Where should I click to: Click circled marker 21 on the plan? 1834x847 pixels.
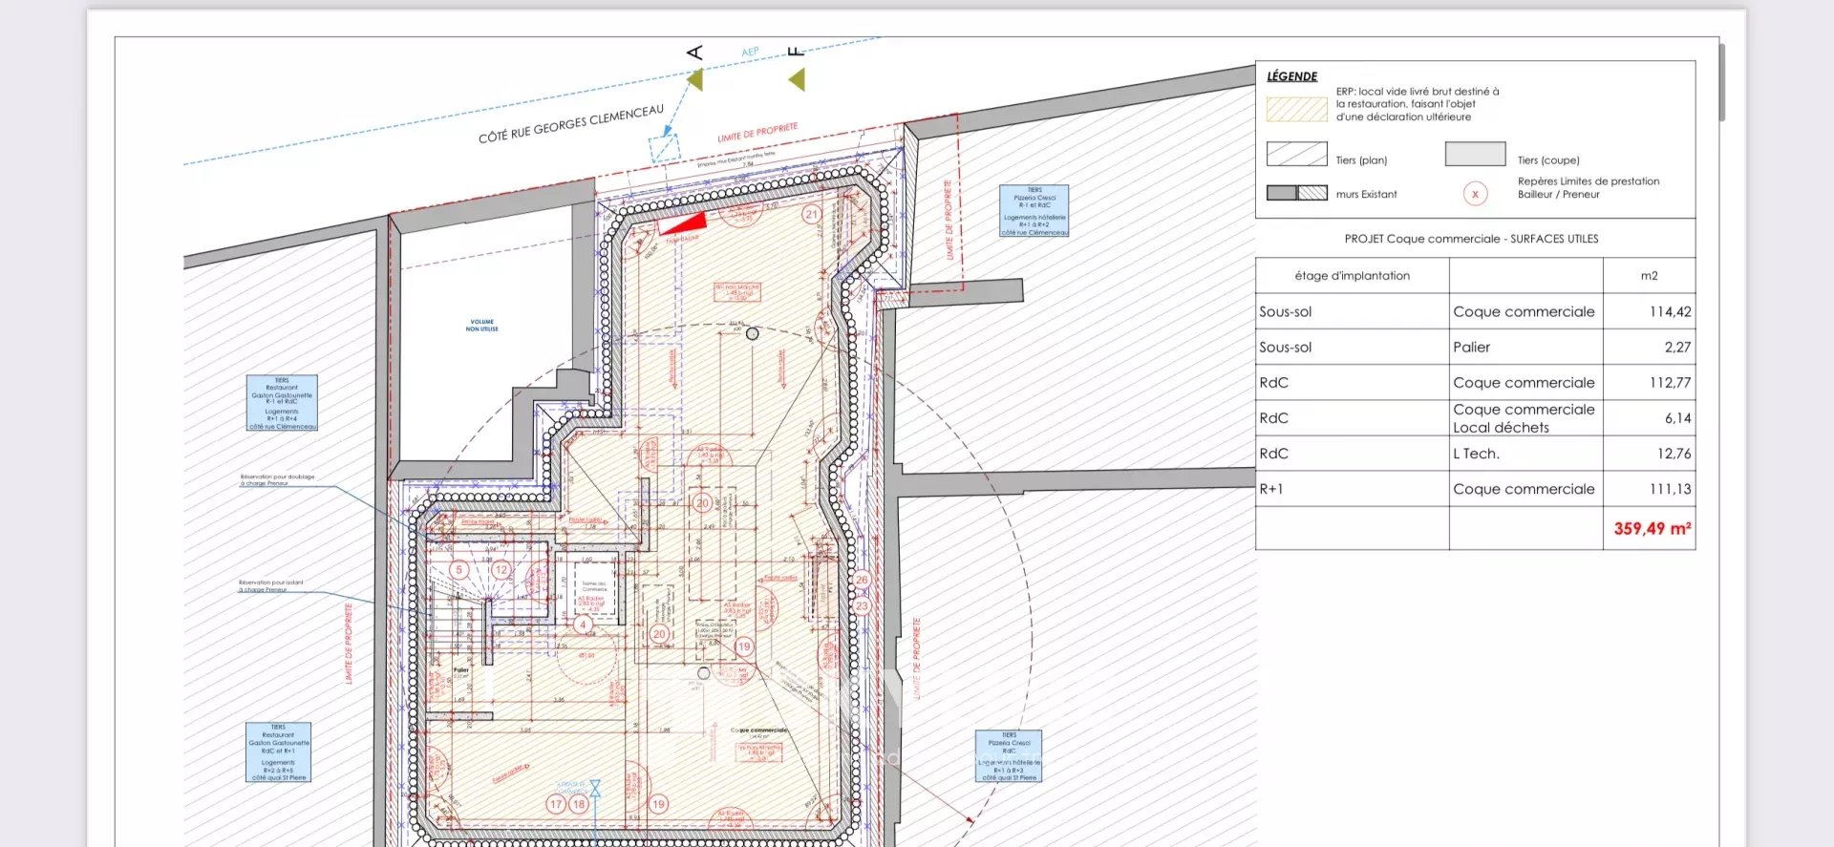pos(811,215)
